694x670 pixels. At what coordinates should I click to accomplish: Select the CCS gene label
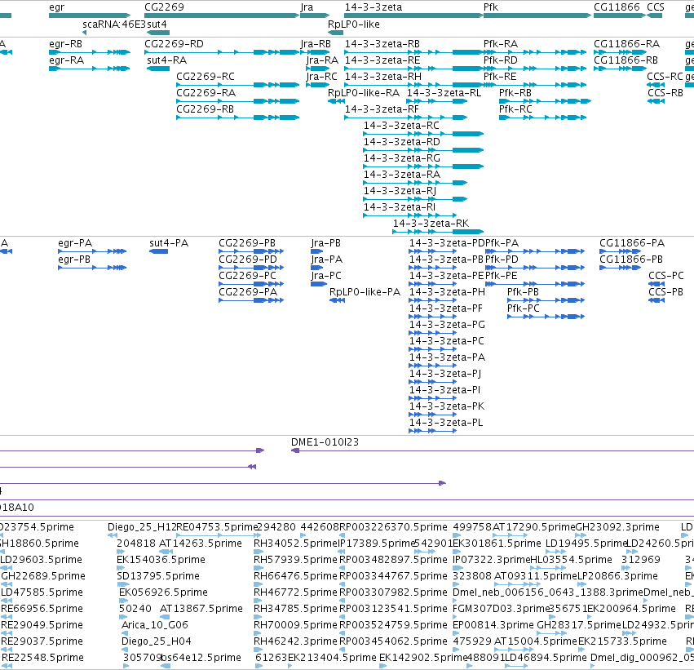pyautogui.click(x=656, y=7)
